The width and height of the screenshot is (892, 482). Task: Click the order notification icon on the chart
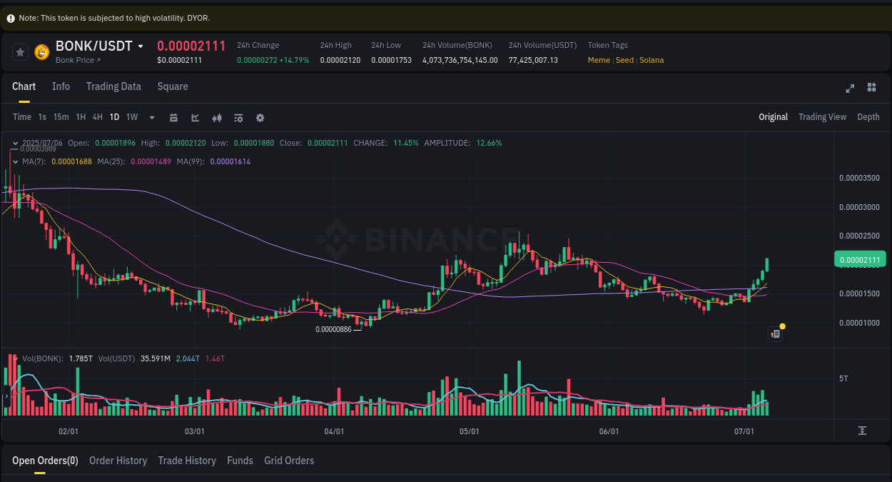click(775, 333)
